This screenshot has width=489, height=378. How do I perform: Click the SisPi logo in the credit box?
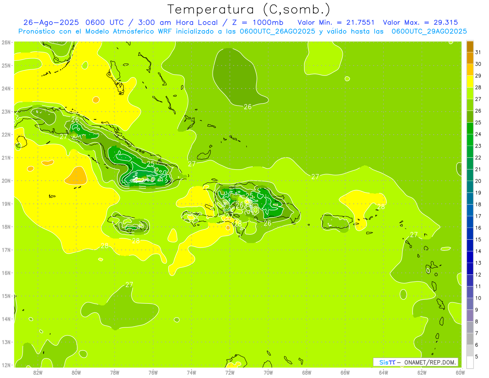387,362
